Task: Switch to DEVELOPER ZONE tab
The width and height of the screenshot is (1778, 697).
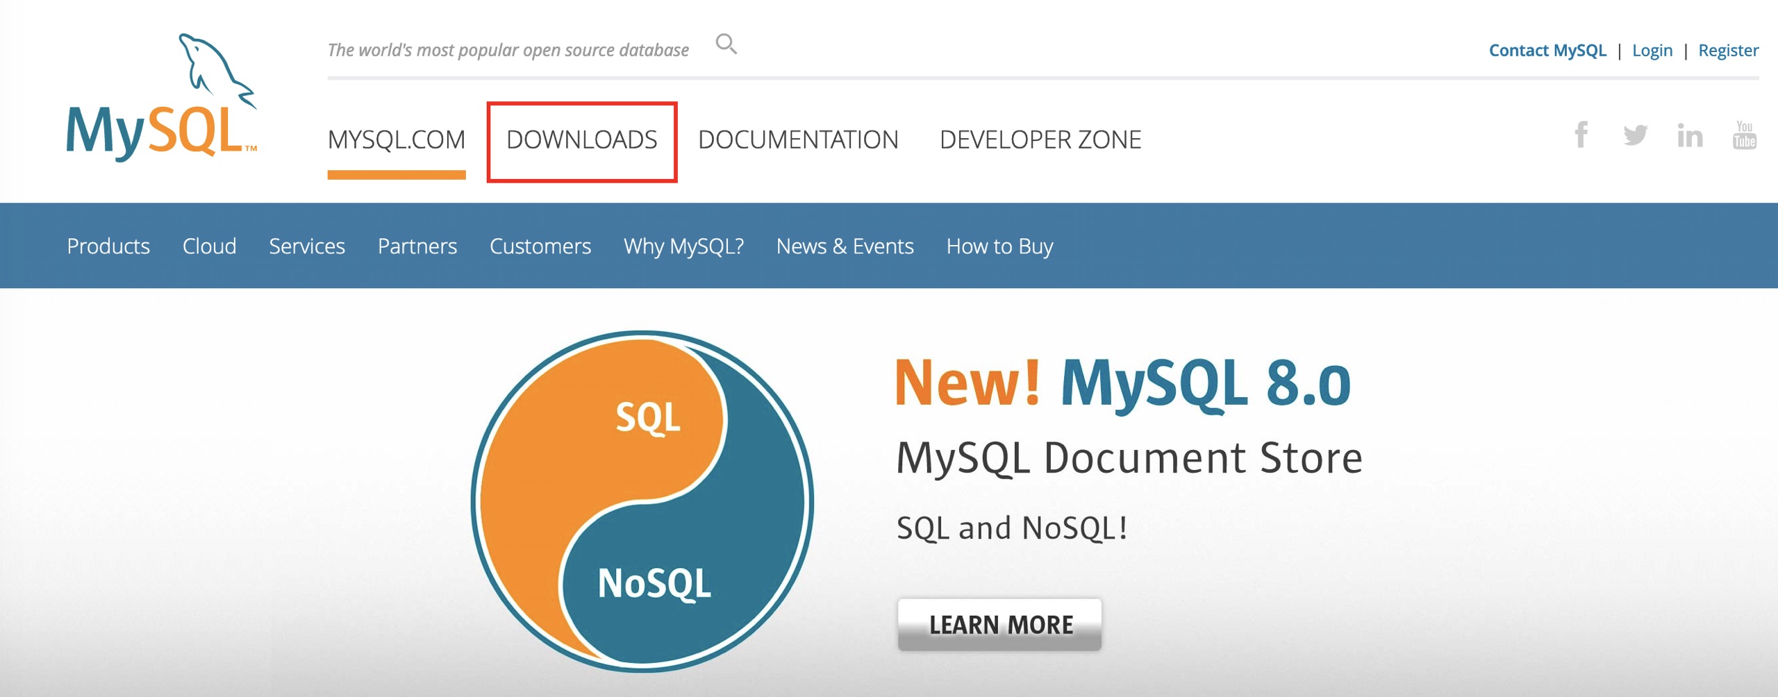Action: click(1040, 140)
